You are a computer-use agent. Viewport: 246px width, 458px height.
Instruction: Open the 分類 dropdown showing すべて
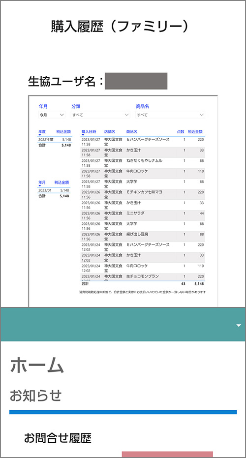pyautogui.click(x=100, y=115)
